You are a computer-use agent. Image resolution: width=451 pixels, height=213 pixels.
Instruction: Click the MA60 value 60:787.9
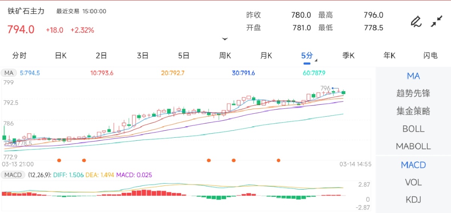(x=314, y=73)
